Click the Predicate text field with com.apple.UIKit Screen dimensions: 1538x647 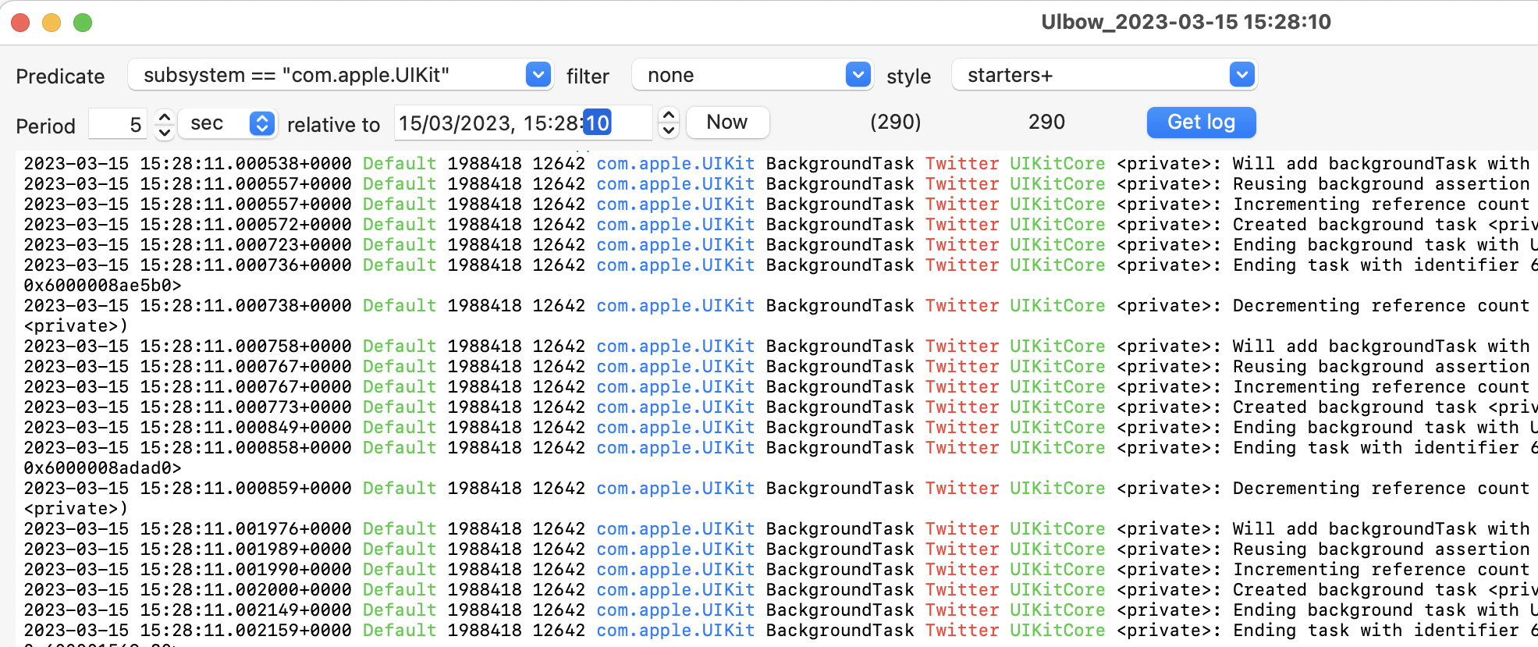[x=328, y=75]
